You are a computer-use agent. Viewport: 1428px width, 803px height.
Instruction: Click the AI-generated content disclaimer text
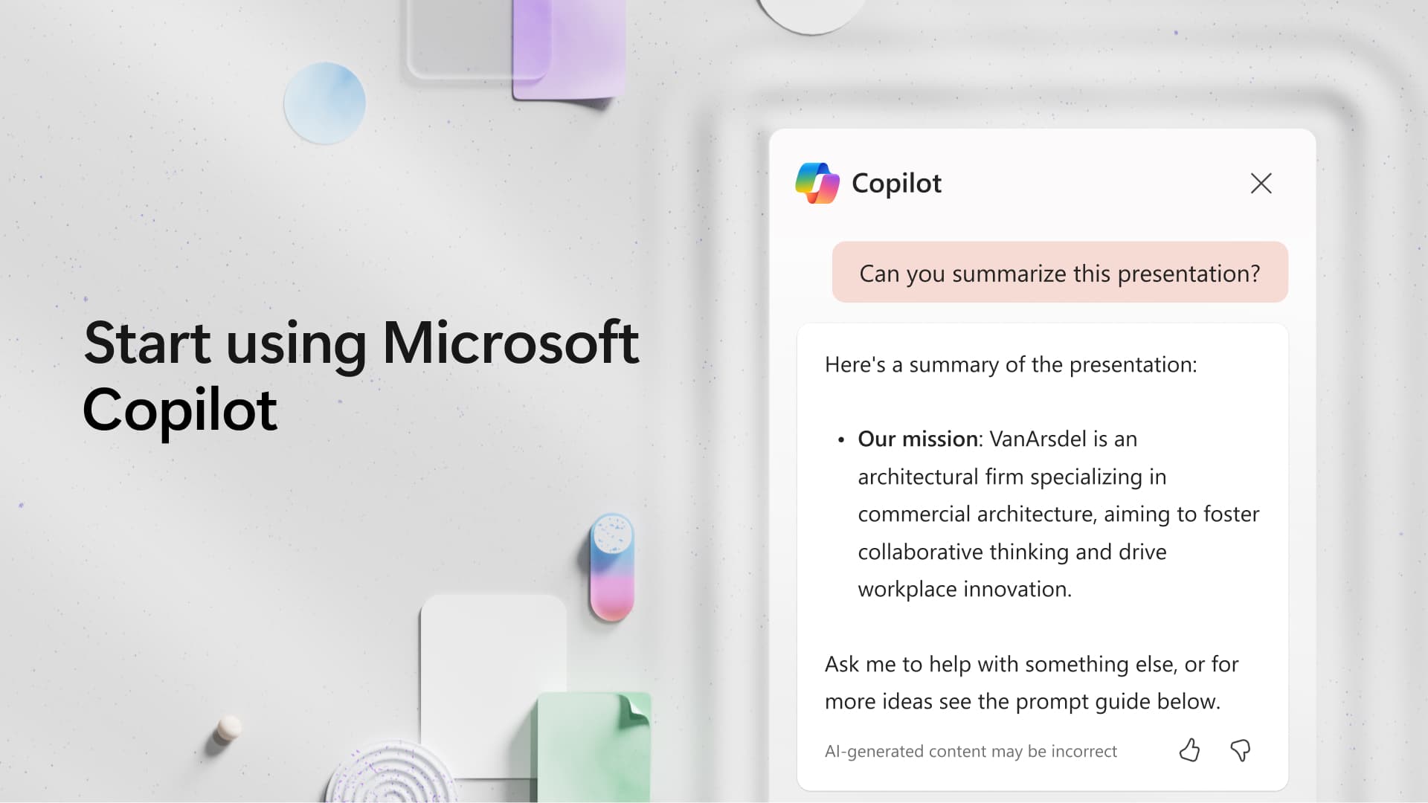tap(970, 751)
